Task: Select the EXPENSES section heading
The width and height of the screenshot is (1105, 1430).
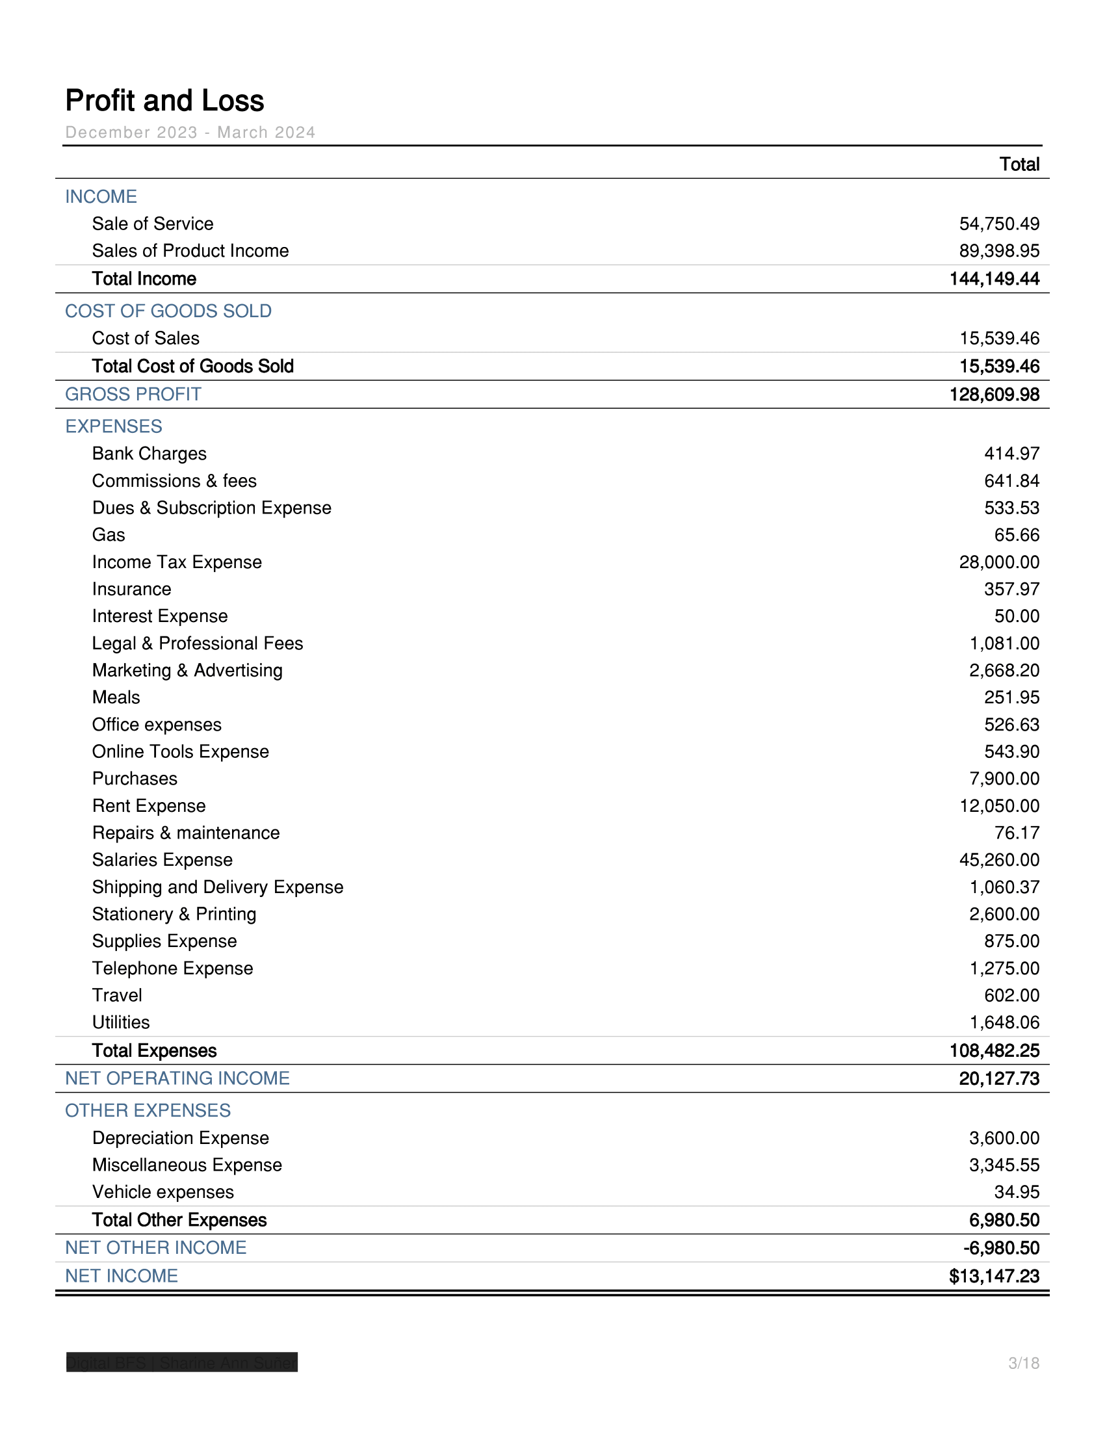Action: click(113, 426)
